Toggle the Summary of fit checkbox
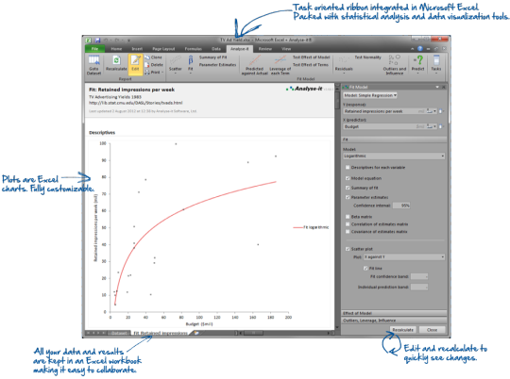510x379 pixels. click(348, 188)
